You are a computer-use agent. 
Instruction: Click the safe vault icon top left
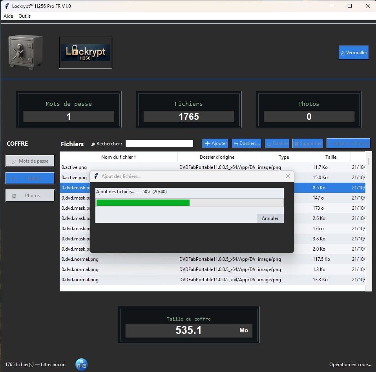click(x=25, y=51)
